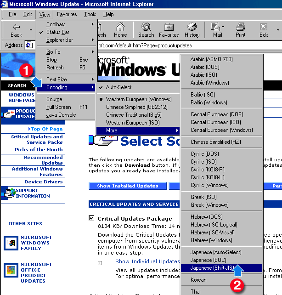This screenshot has width=282, height=295.
Task: Choose Refresh from View menu
Action: [66, 68]
